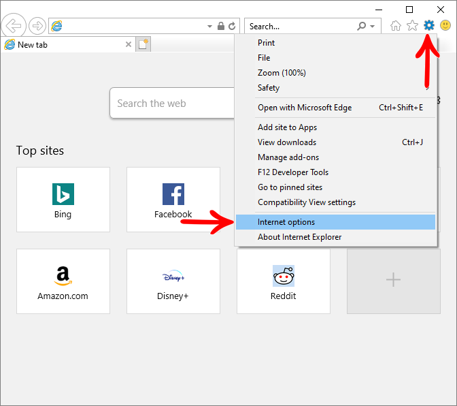Click the Internet Explorer logo in address bar
Screen dimensions: 457x406
56,26
